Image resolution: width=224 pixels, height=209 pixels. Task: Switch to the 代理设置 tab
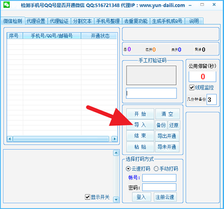pyautogui.click(x=36, y=21)
